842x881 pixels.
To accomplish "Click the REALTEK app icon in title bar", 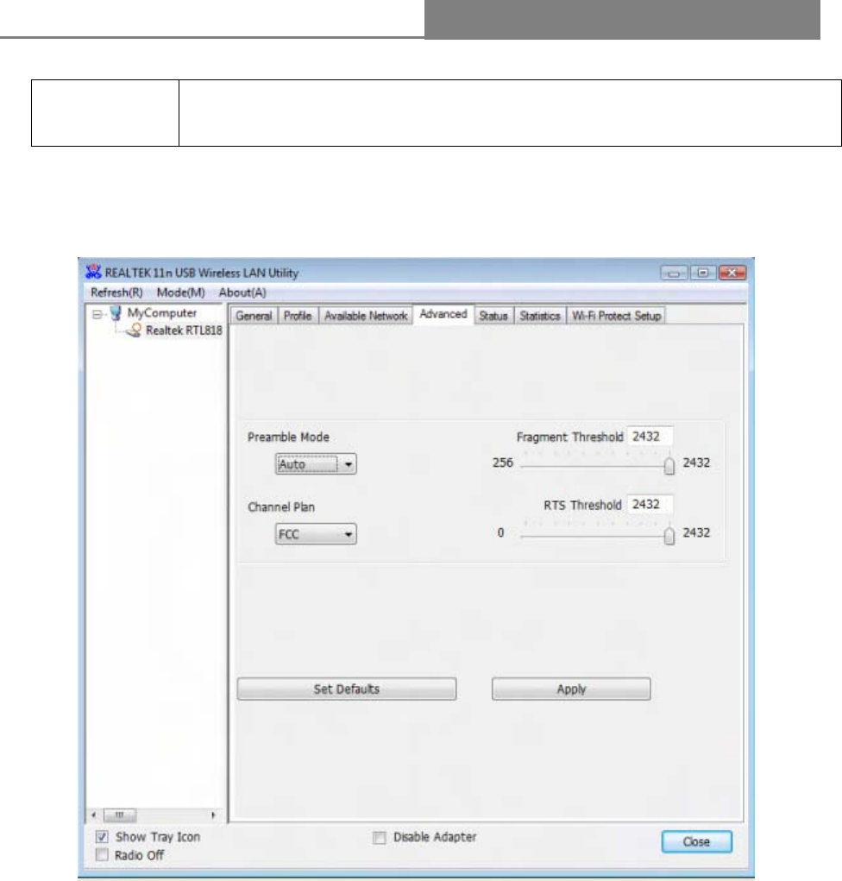I will (x=93, y=273).
